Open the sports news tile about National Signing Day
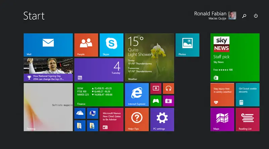Image resolution: width=269 pixels, height=149 pixels. tap(48, 70)
